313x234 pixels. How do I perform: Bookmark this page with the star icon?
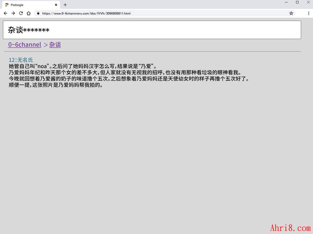point(291,13)
